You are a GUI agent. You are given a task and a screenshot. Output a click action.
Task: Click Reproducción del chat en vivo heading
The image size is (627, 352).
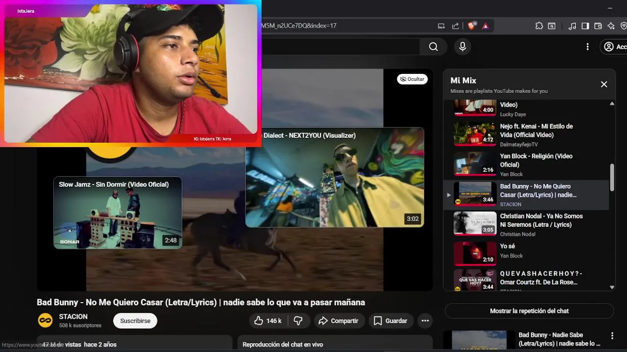click(x=283, y=345)
